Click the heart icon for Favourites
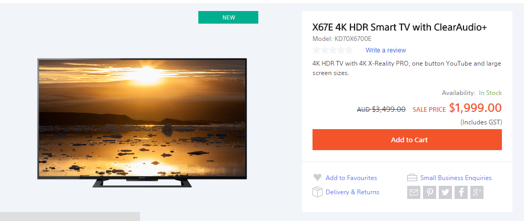 (x=317, y=177)
